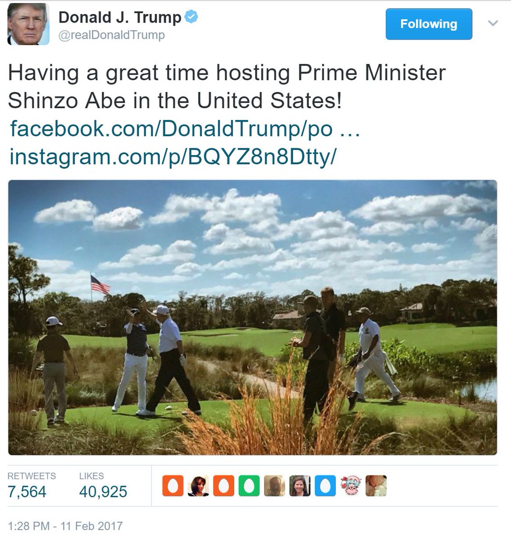
Task: Open the @realDonaldTrump handle link
Action: click(112, 35)
